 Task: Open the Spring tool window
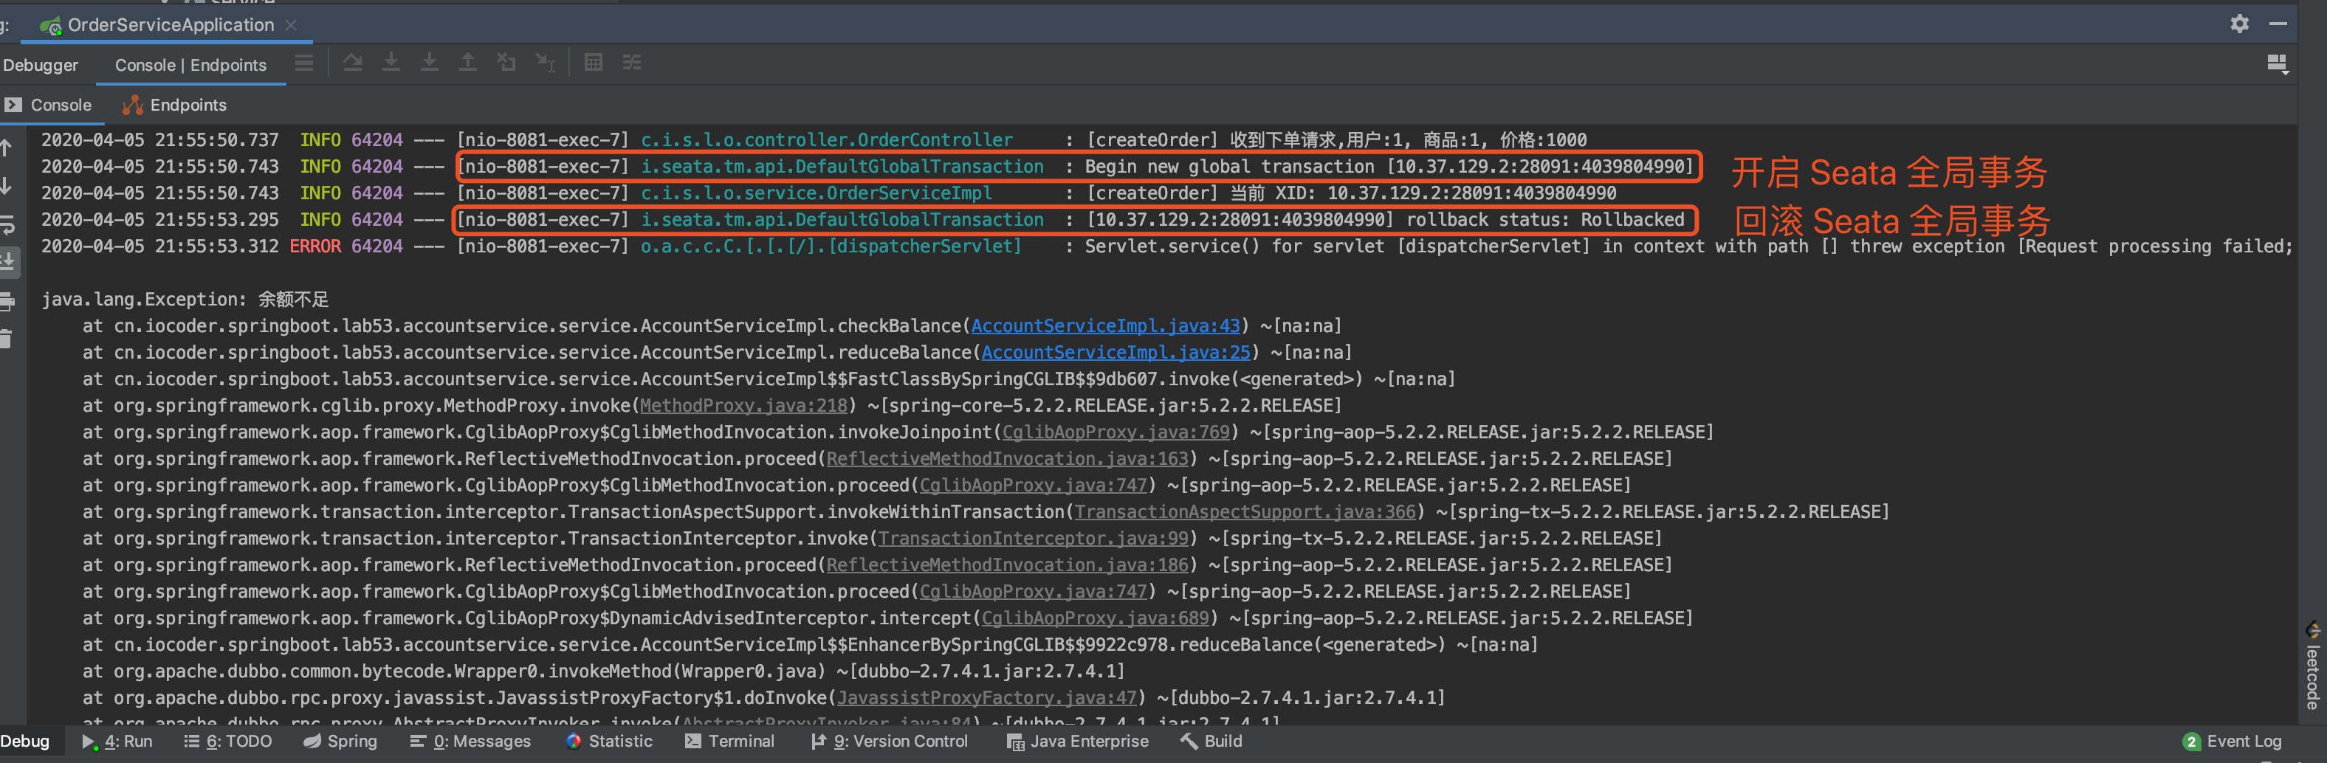tap(340, 742)
